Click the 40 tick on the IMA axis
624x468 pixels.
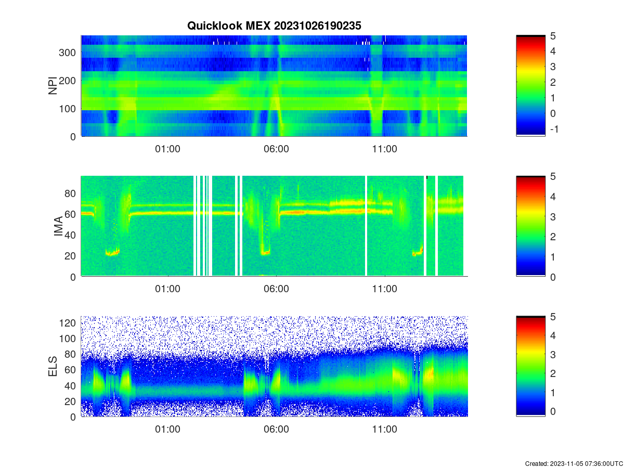[x=71, y=235]
